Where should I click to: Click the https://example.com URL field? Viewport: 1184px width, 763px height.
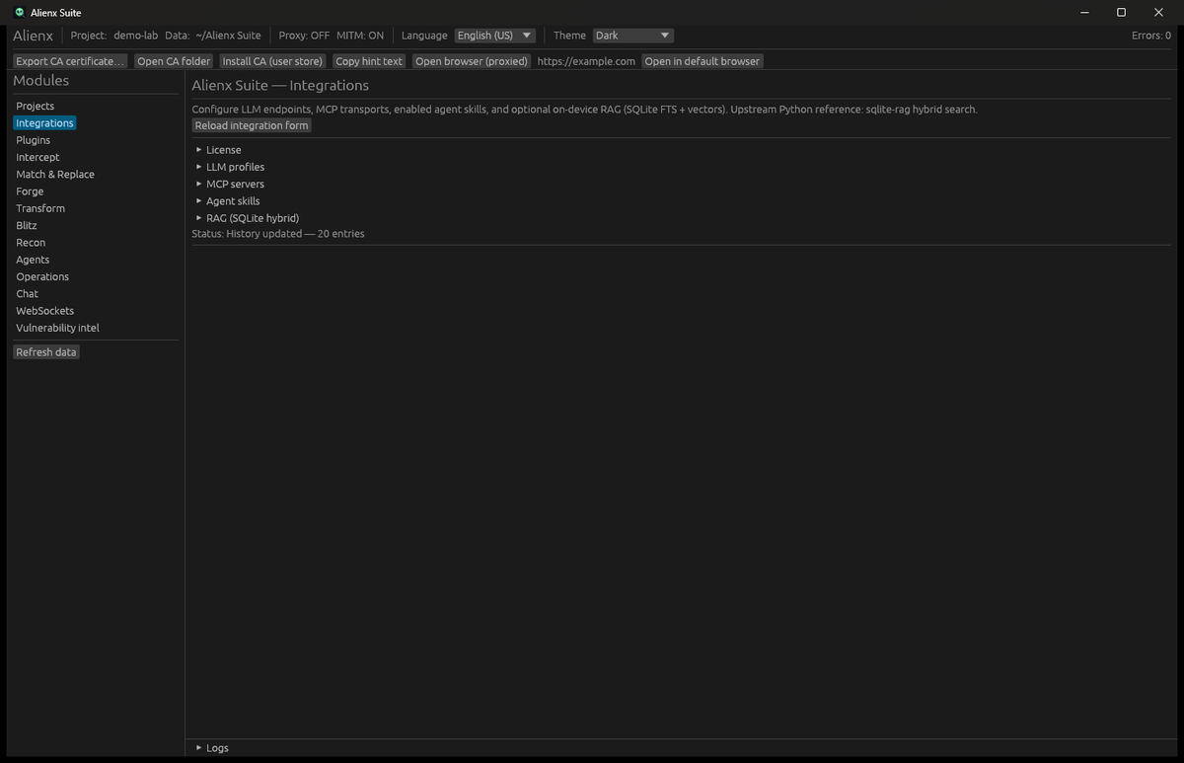(x=586, y=61)
